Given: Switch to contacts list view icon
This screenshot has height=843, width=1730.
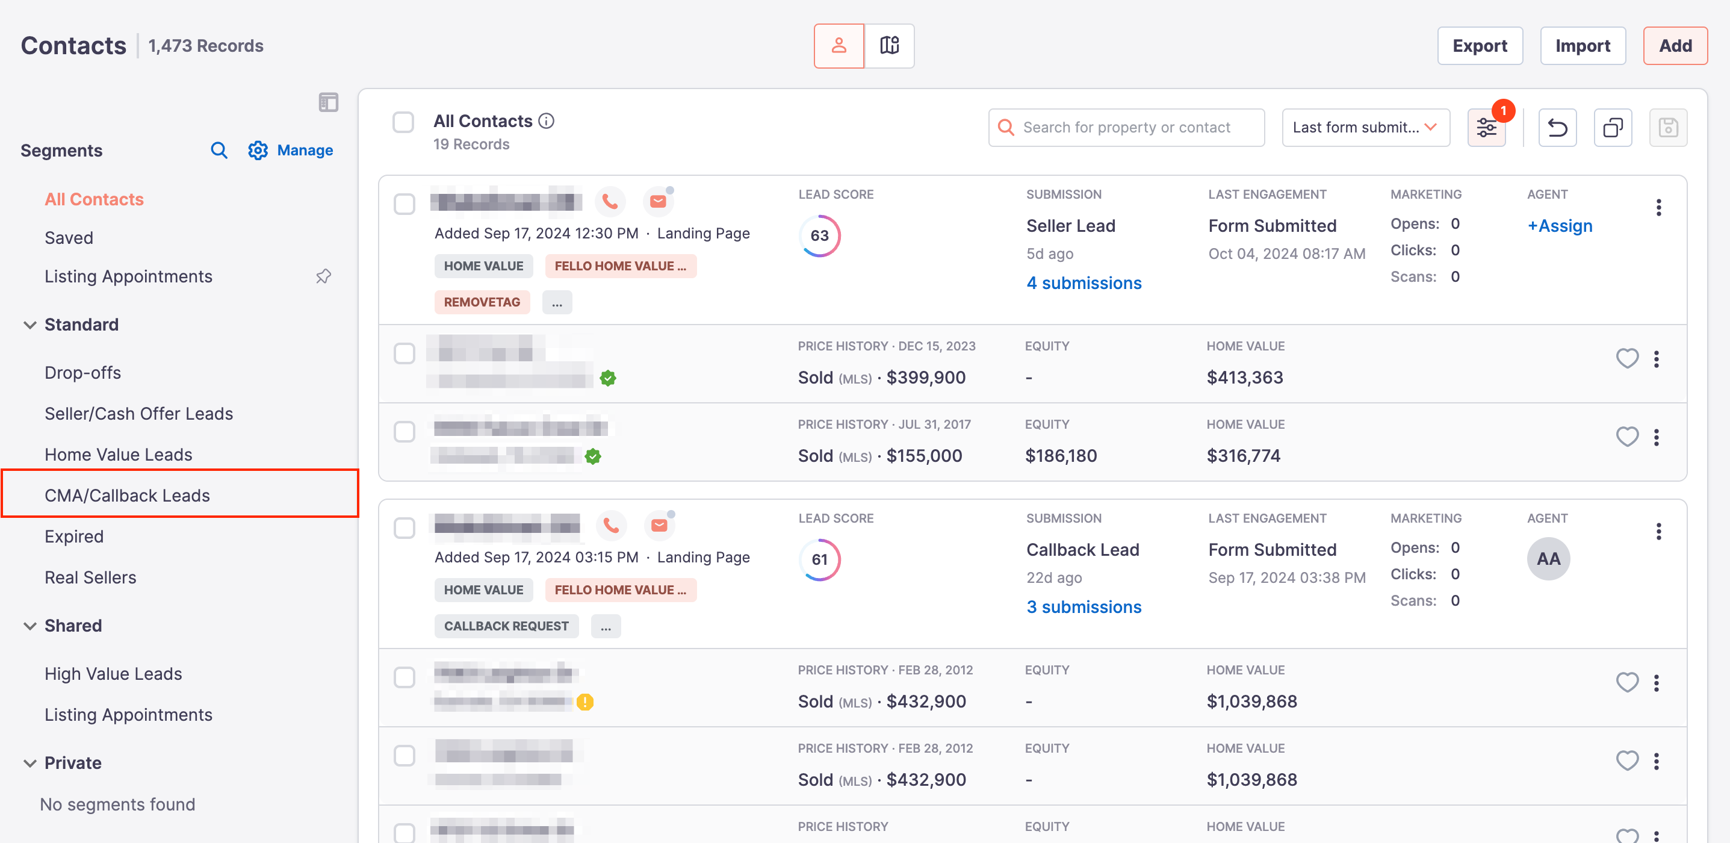Looking at the screenshot, I should click(x=838, y=46).
